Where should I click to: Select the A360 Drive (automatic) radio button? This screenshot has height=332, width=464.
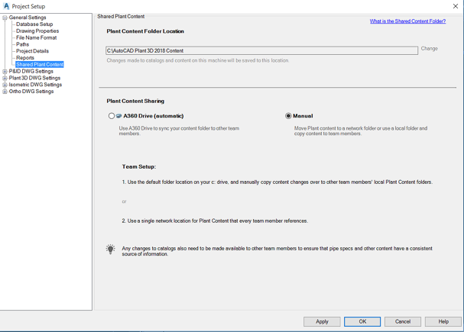(112, 116)
